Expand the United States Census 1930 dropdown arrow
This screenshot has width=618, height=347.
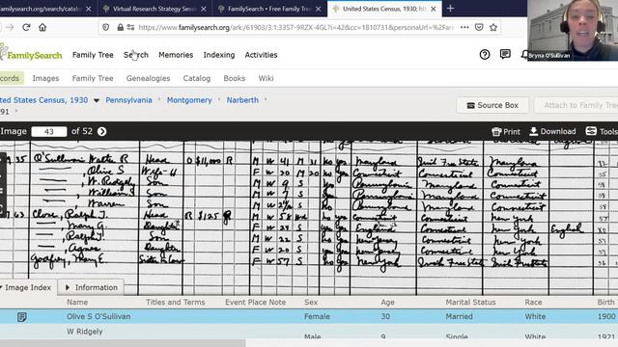pyautogui.click(x=97, y=100)
